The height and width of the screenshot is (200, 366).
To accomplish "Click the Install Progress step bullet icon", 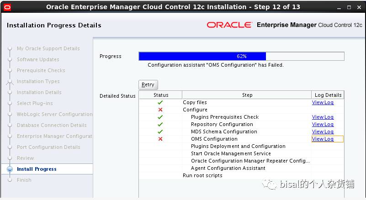I will click(10, 169).
